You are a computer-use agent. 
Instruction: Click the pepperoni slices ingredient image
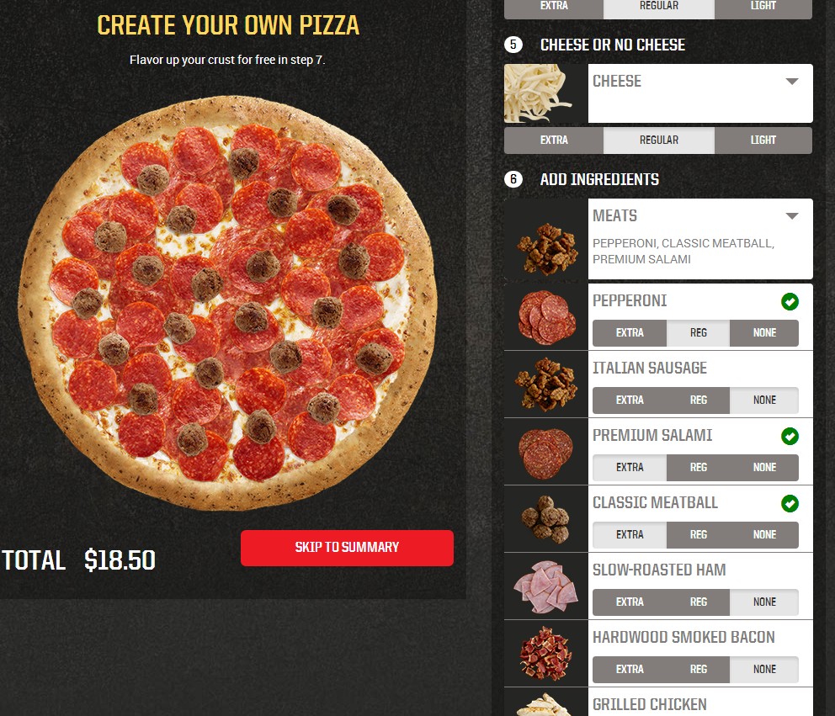(546, 317)
